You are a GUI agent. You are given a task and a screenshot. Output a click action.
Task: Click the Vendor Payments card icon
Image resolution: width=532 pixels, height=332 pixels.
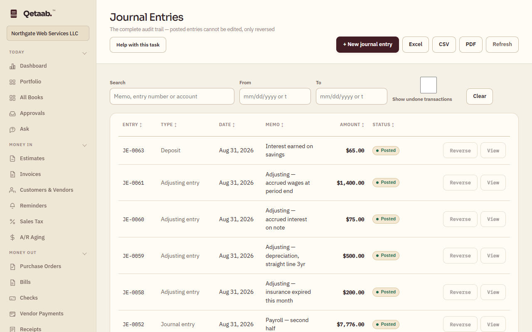pyautogui.click(x=12, y=314)
